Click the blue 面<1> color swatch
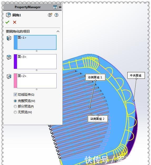Image resolution: width=151 pixels, height=165 pixels. [15, 42]
